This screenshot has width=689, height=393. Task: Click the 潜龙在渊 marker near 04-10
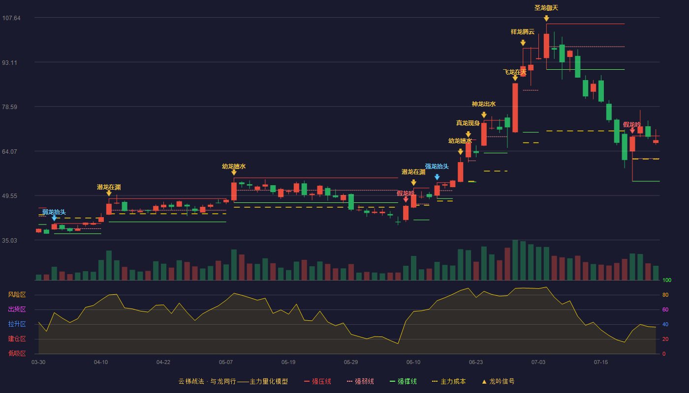[x=109, y=194]
